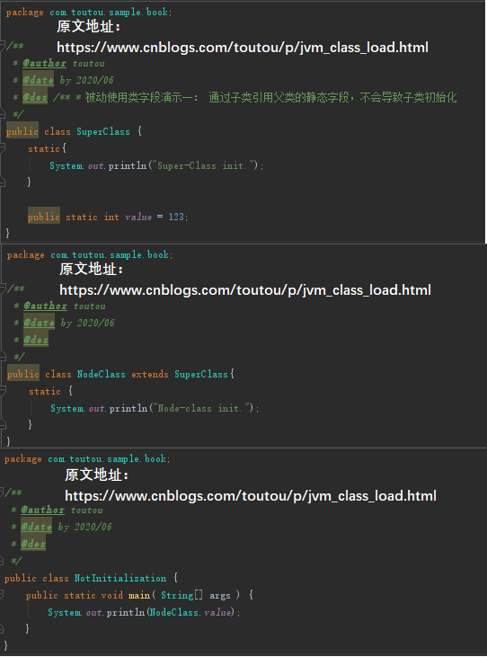Select the "Super-Class init." string literal
The image size is (487, 657).
pos(205,166)
